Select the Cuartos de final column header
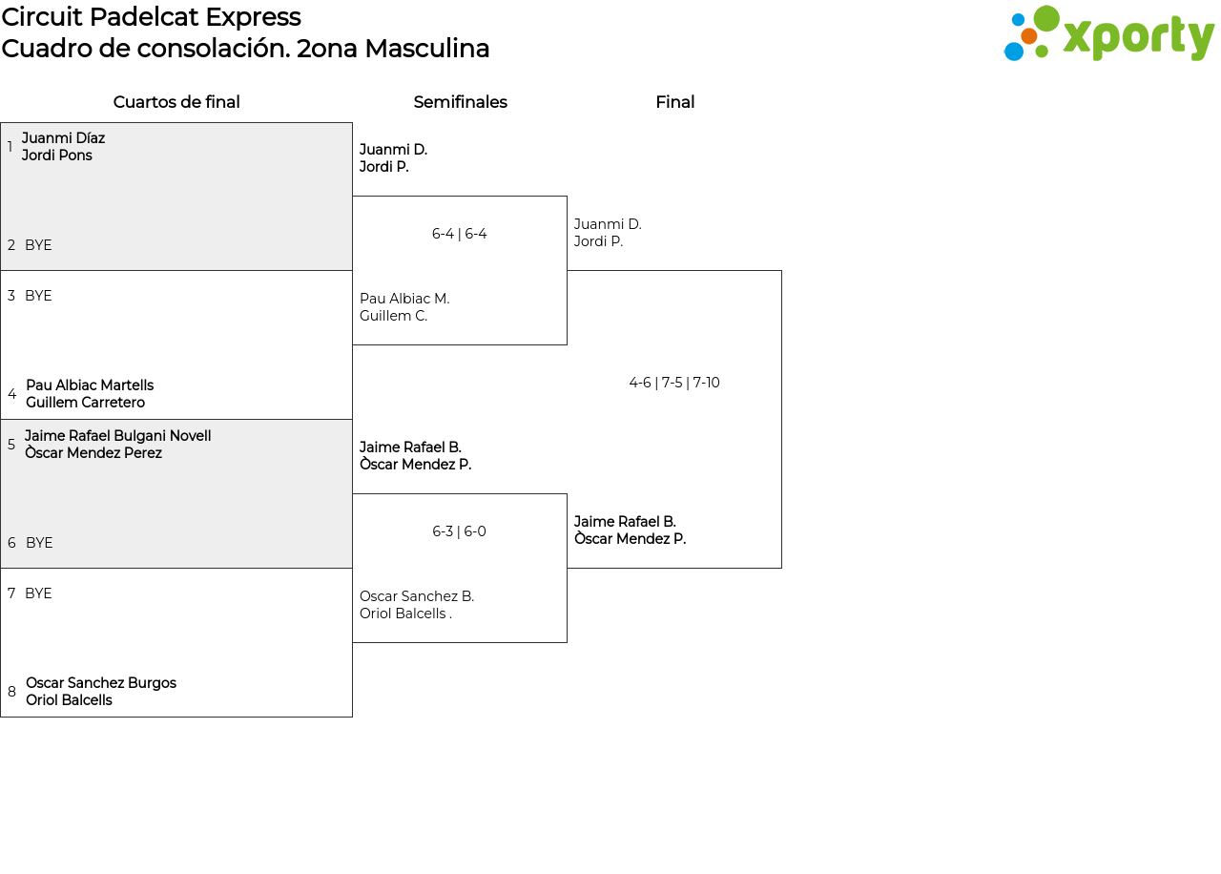 (176, 102)
